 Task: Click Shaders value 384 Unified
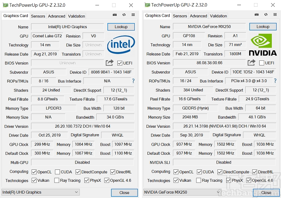[x=193, y=90]
